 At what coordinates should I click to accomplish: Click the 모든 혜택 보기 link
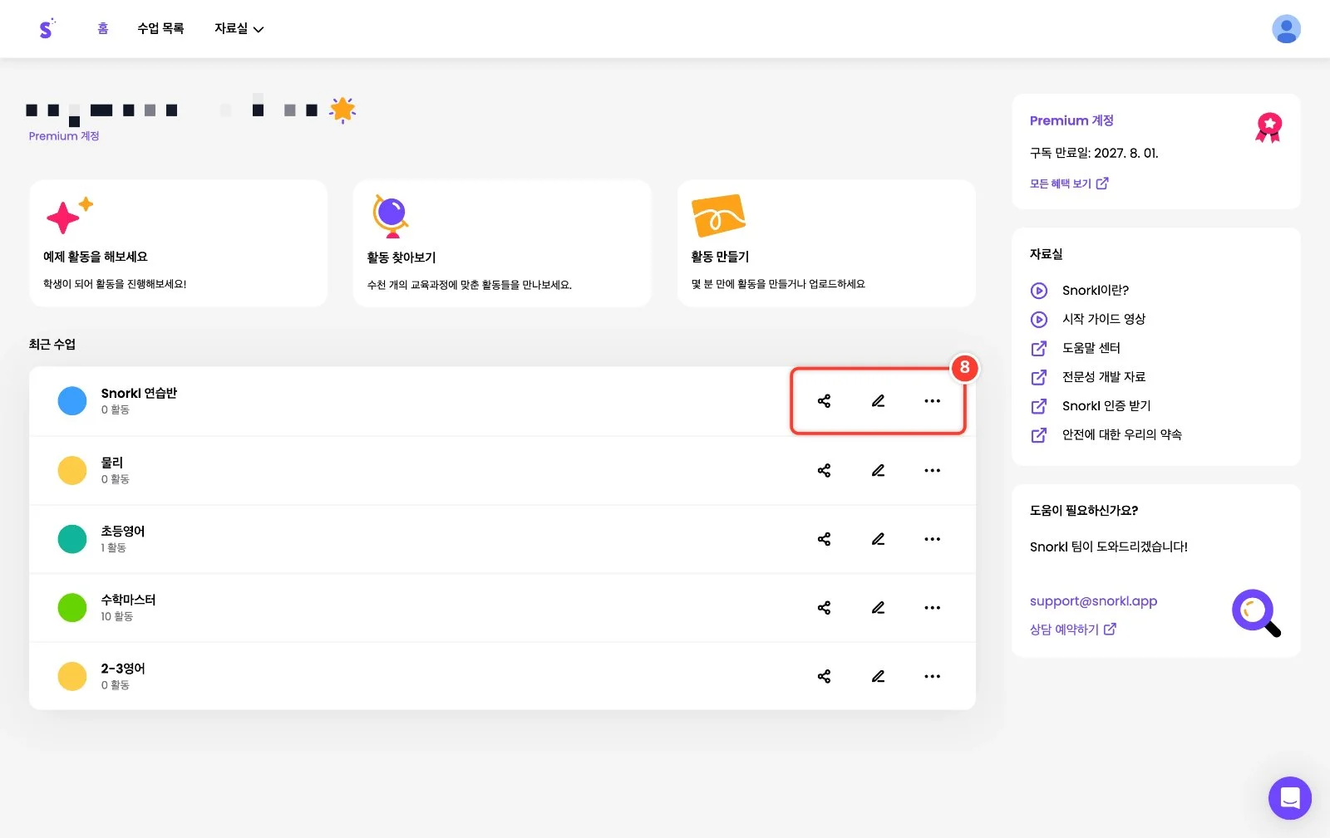[x=1069, y=184]
